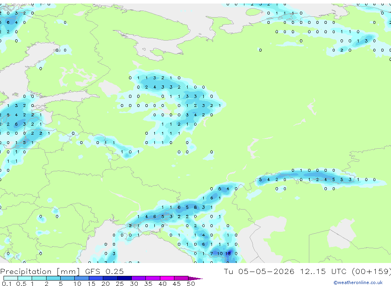The image size is (391, 286).
Task: Click the legend swatch between 2 and 5
Action: pos(53,278)
